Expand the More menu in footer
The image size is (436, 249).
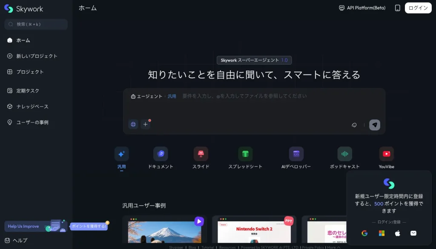point(333,247)
